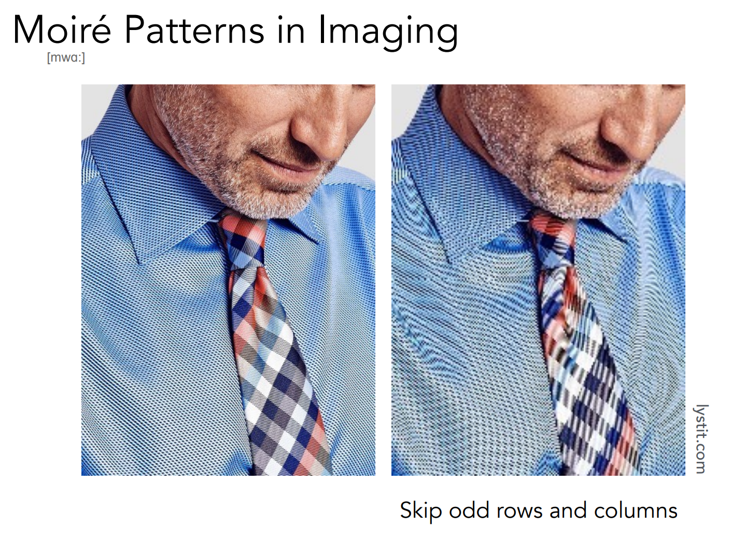
Task: Click the slide title "Moiré Patterns in Imaging"
Action: pyautogui.click(x=235, y=31)
